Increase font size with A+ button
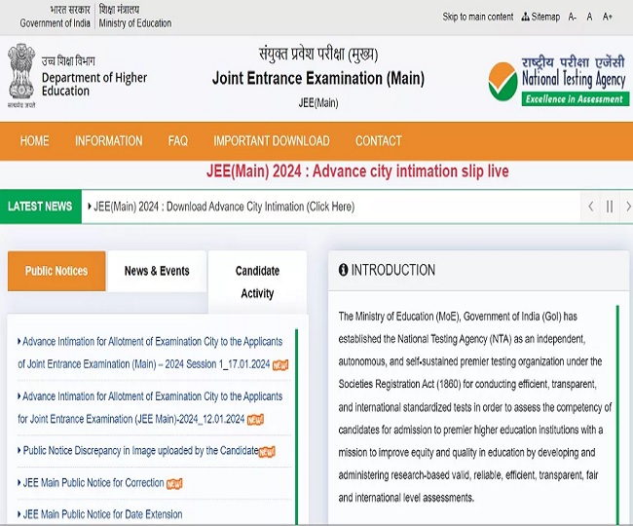The width and height of the screenshot is (633, 526). (607, 17)
